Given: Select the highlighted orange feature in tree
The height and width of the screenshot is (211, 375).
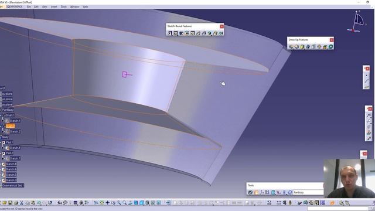Looking at the screenshot, I should click(11, 126).
